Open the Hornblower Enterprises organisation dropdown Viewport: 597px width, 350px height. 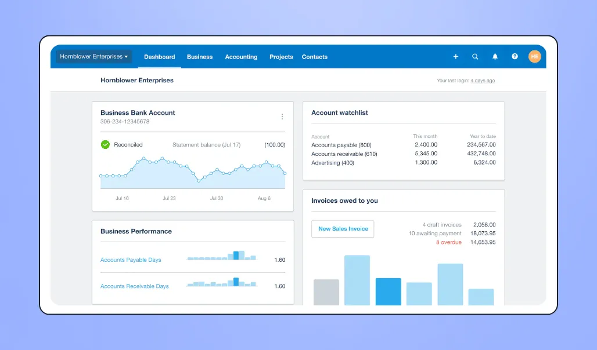[x=93, y=56]
